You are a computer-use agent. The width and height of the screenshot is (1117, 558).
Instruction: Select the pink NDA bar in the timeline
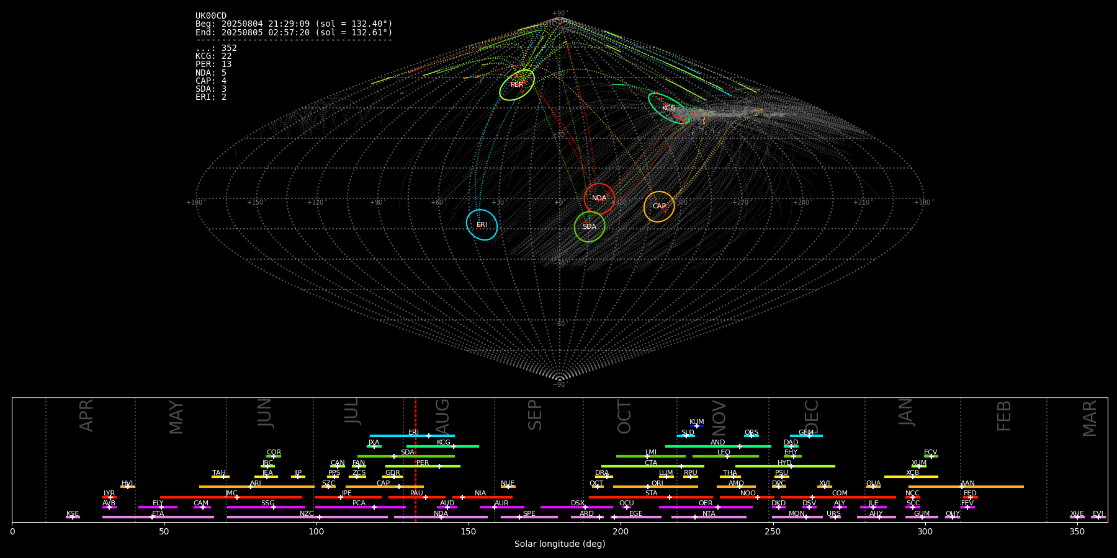(x=441, y=517)
